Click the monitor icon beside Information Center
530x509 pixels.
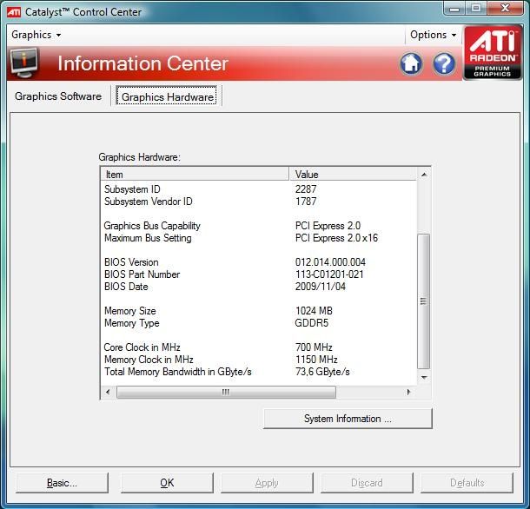[24, 63]
